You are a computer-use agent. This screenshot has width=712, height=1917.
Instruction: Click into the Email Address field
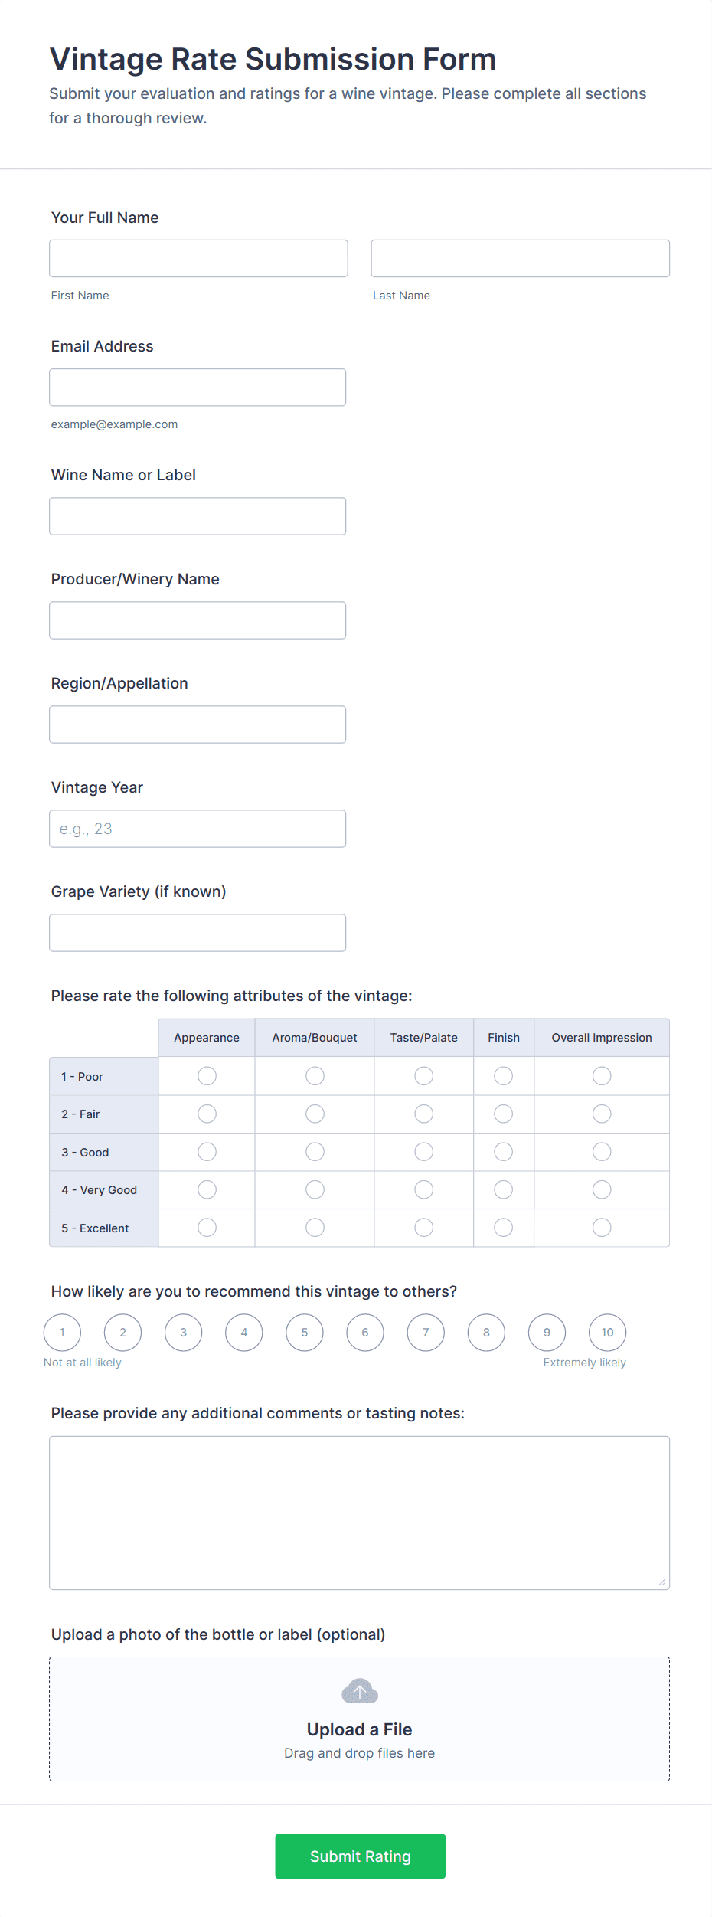tap(198, 388)
